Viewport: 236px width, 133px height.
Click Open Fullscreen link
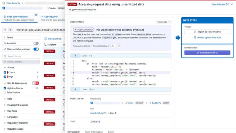coord(220,4)
